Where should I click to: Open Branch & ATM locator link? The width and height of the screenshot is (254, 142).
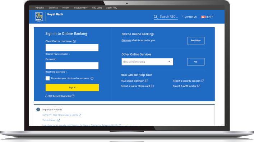184,86
